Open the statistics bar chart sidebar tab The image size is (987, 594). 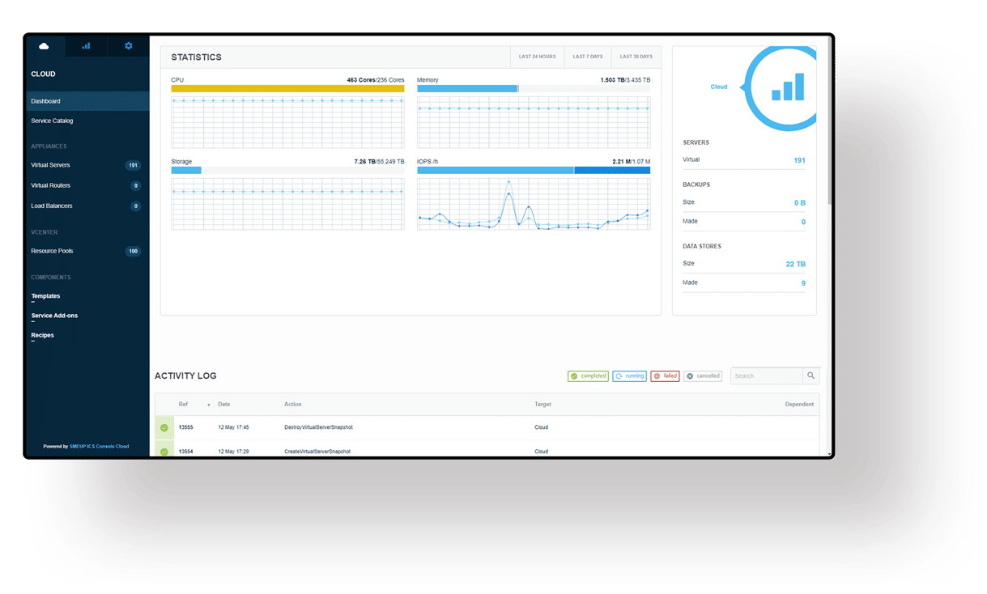click(86, 46)
